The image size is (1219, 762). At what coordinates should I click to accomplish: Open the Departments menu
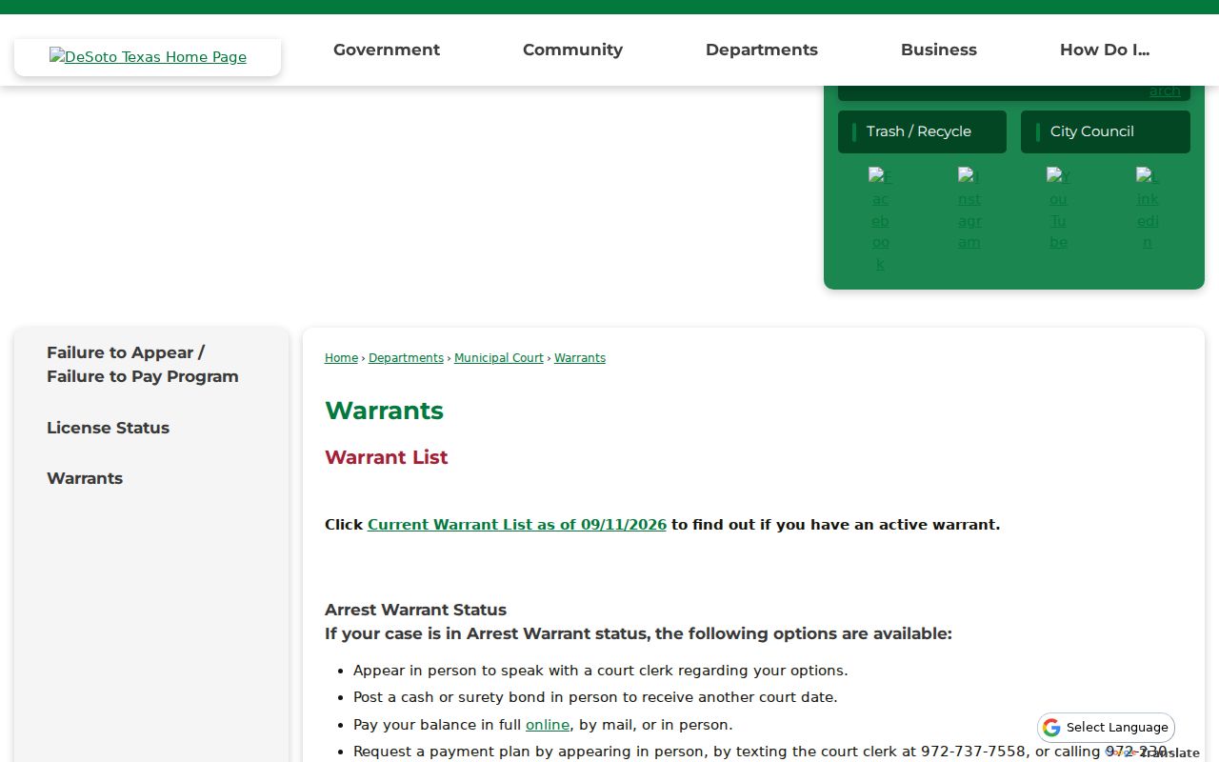click(762, 50)
